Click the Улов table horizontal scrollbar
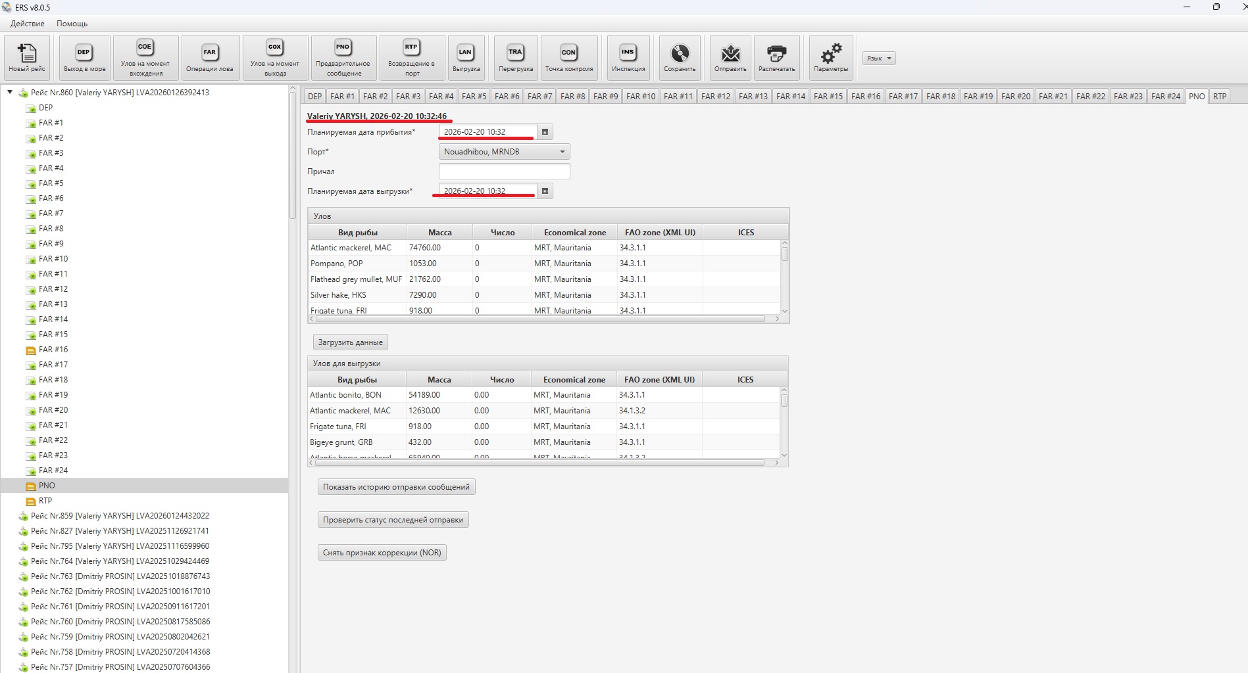The image size is (1248, 673). click(x=539, y=319)
